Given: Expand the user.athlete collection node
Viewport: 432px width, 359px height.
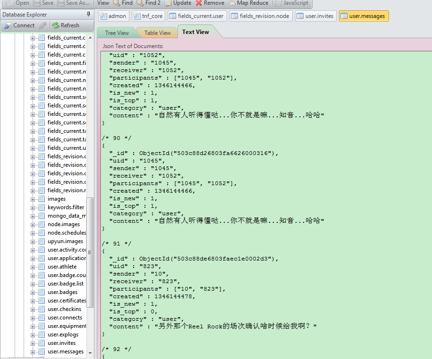Looking at the screenshot, I should [x=33, y=267].
